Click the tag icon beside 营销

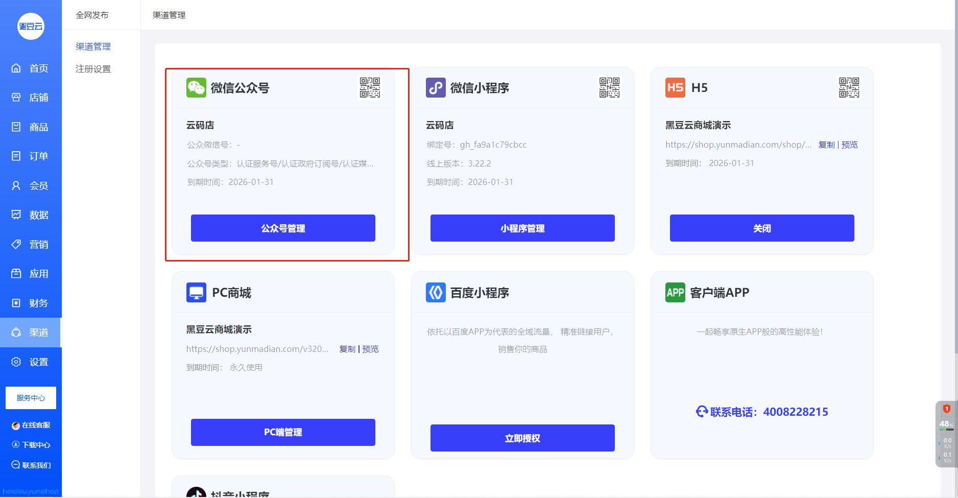(x=16, y=244)
